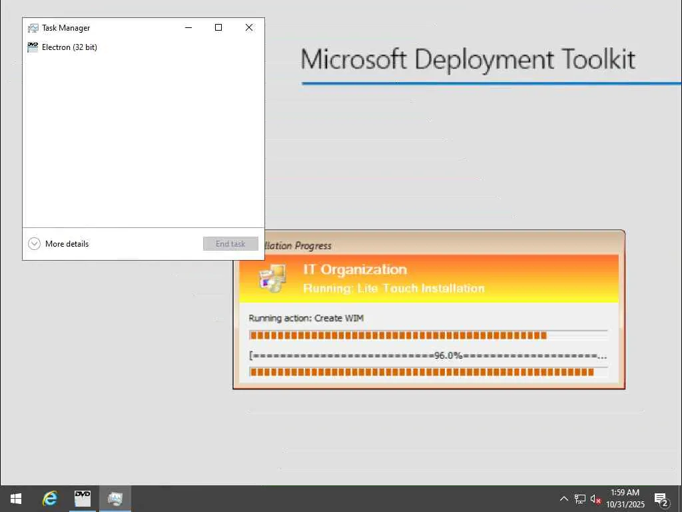Click the lower 96.0% progress bar
Image resolution: width=682 pixels, height=512 pixels.
(428, 372)
